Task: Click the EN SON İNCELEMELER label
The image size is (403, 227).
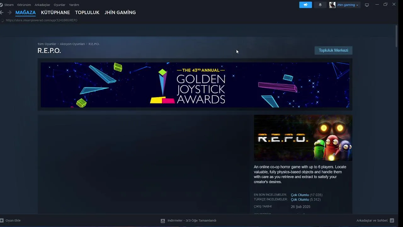Action: point(270,195)
